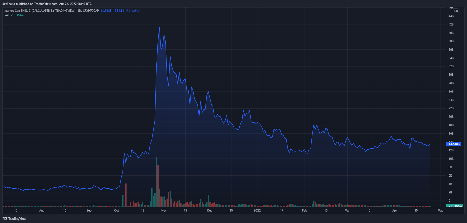Click the 22B price axis label
Viewport: 467px width, 223px height.
tap(451, 108)
